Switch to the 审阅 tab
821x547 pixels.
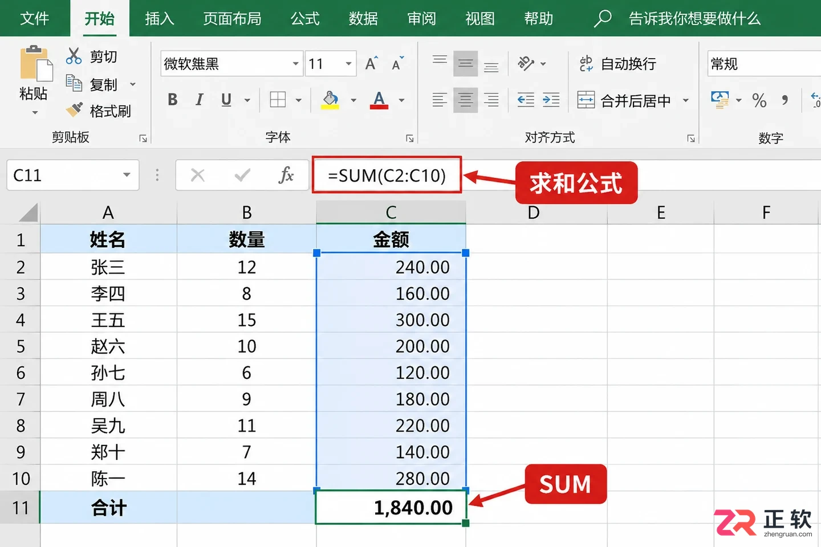pos(421,18)
